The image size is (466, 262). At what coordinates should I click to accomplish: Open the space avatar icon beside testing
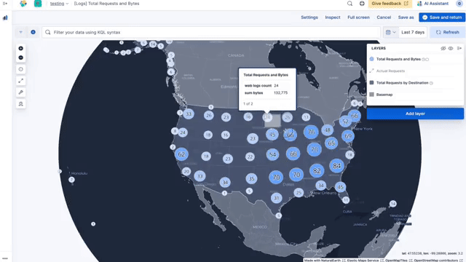(38, 4)
